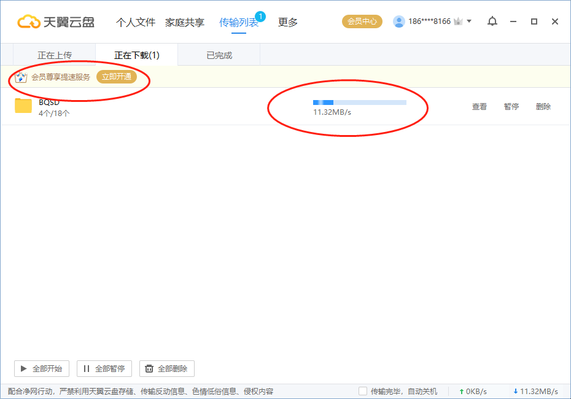Image resolution: width=571 pixels, height=399 pixels.
Task: Select the 传输列表 tab
Action: (x=238, y=22)
